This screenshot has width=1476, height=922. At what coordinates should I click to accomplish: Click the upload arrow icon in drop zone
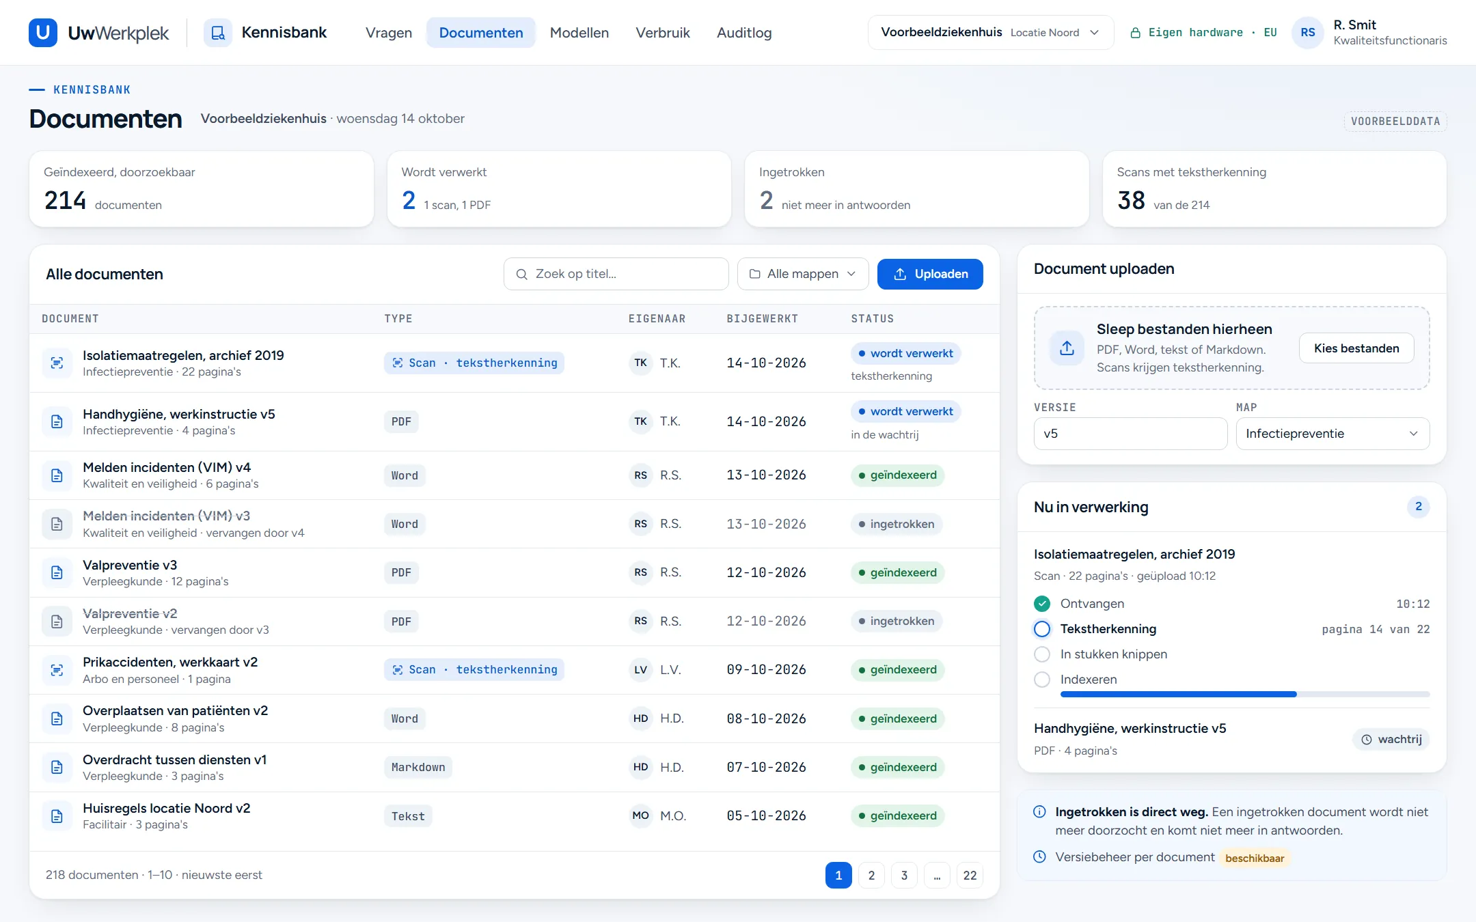pos(1067,348)
